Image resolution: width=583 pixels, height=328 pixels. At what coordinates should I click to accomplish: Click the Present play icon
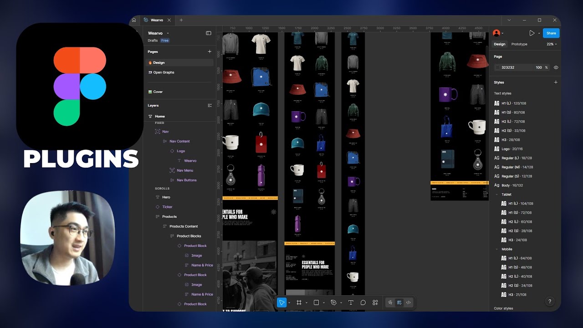pos(532,33)
